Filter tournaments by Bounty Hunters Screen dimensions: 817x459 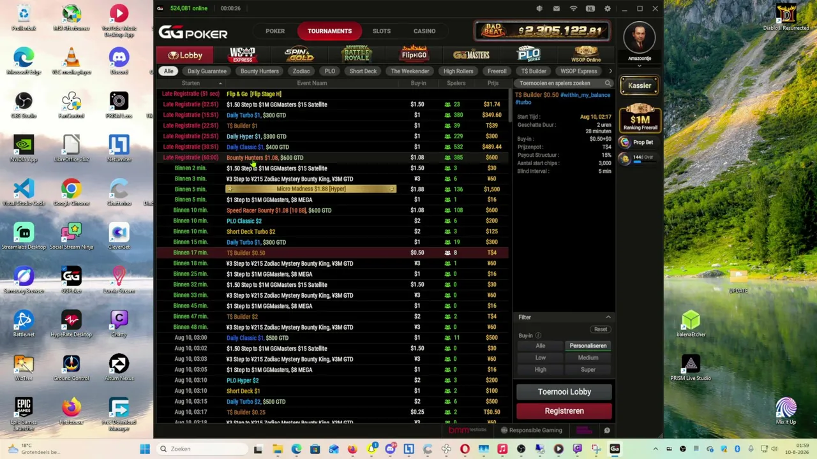point(260,71)
